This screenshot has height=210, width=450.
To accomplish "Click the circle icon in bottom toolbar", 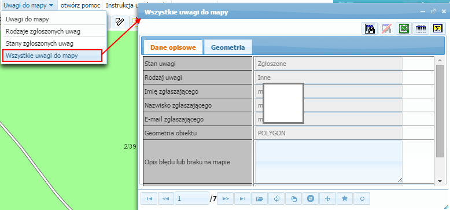I will tap(362, 198).
